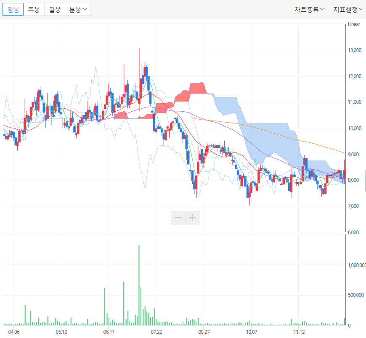Click the 10,000 price axis label
366x338 pixels.
[x=355, y=128]
